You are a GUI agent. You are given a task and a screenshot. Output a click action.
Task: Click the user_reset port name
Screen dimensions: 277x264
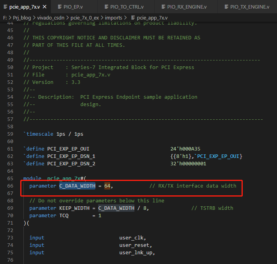[134, 245]
